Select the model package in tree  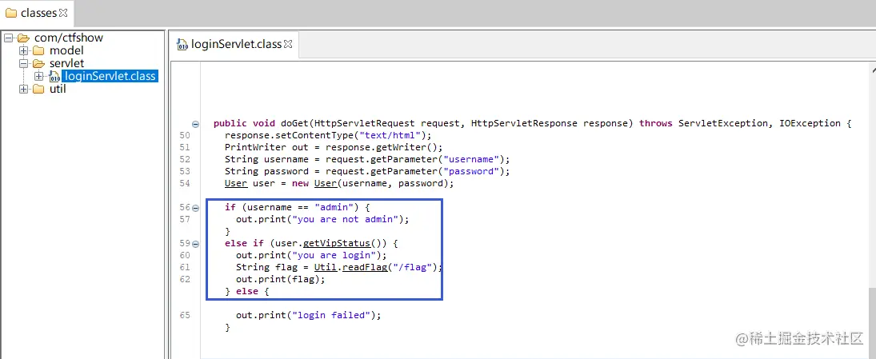click(66, 51)
